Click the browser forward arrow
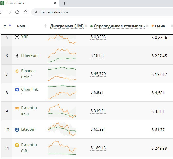 pyautogui.click(x=9, y=12)
